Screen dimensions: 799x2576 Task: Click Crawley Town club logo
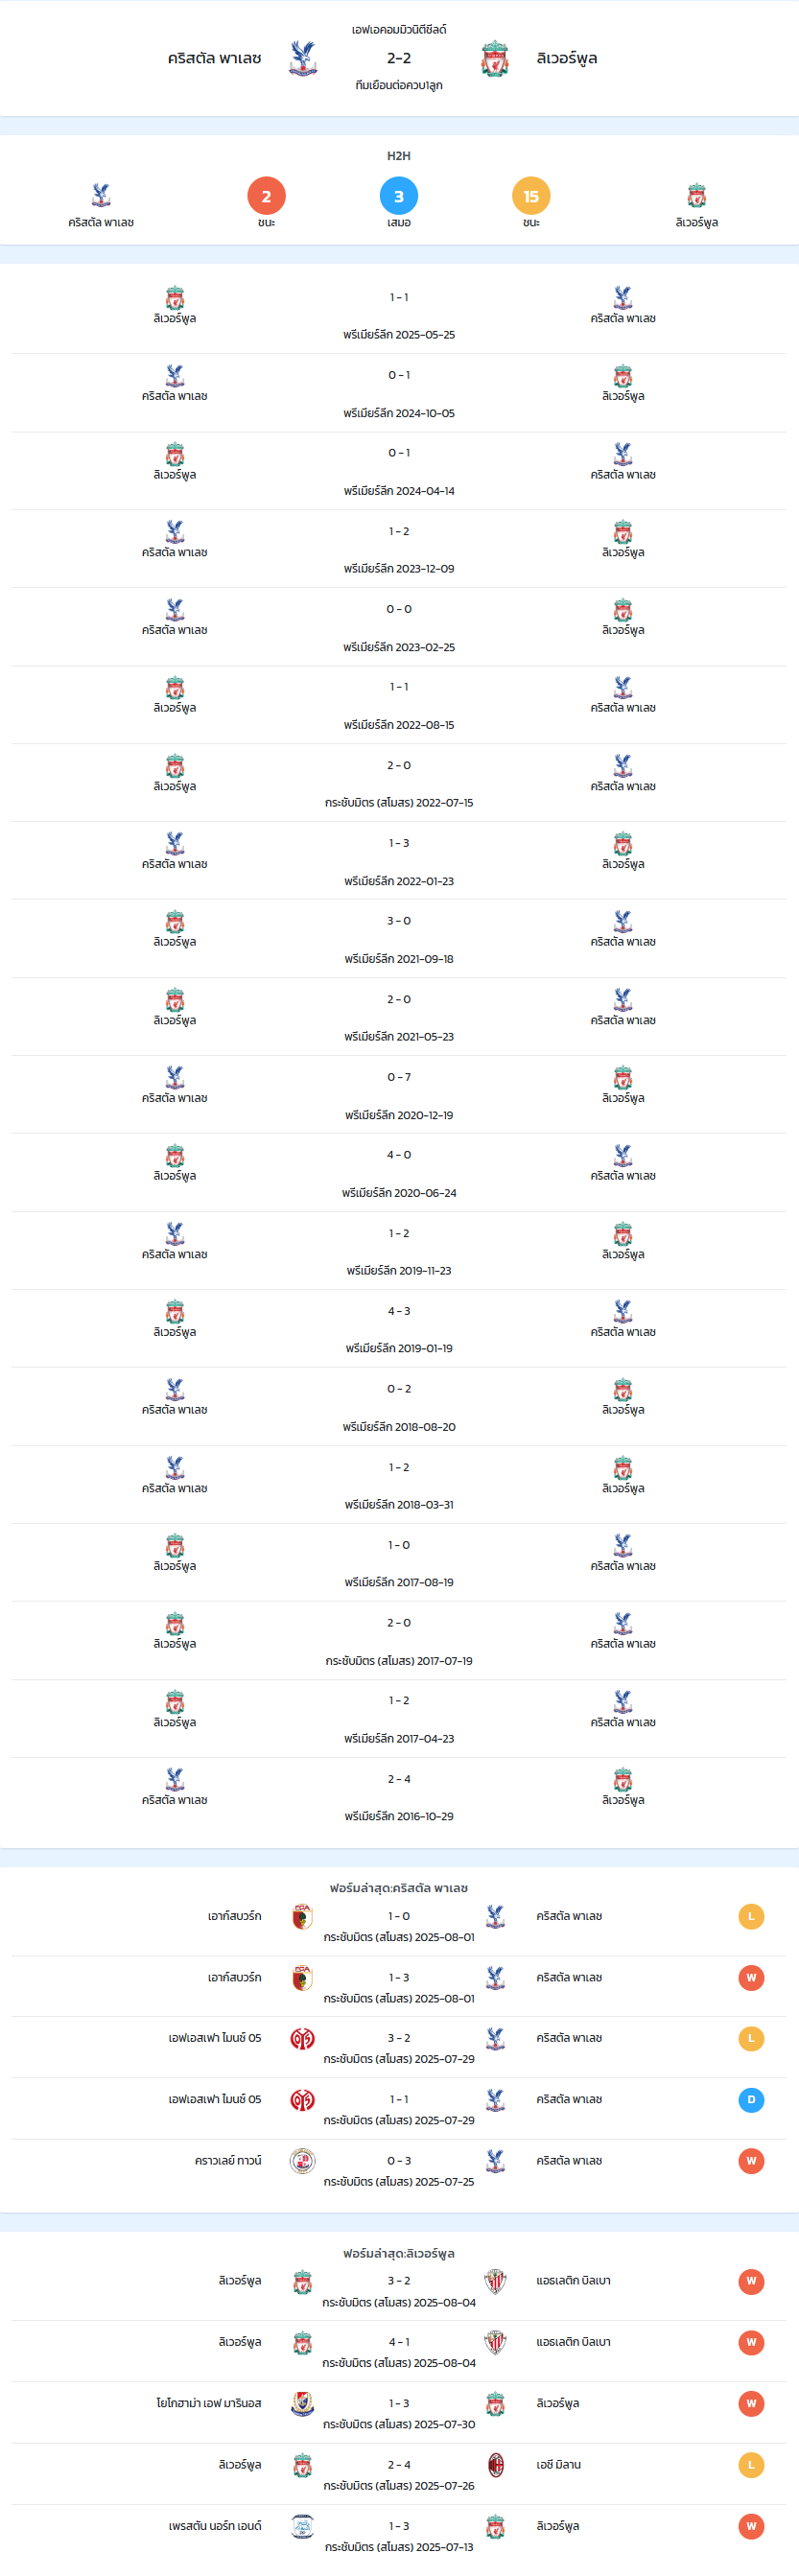tap(302, 2161)
